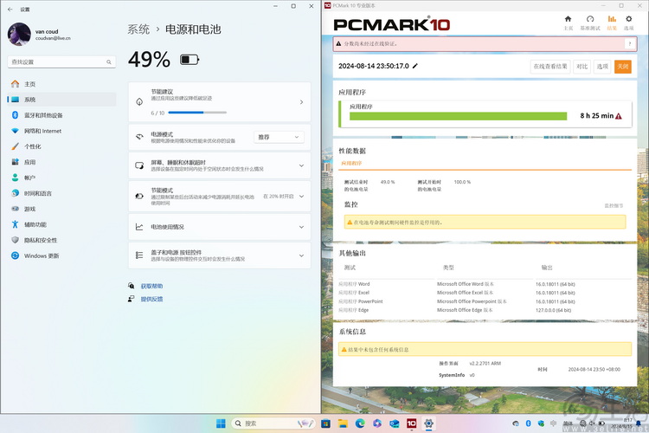Click the 127.0.0.0 (64 bit) Edge version
The height and width of the screenshot is (433, 649).
(x=554, y=310)
